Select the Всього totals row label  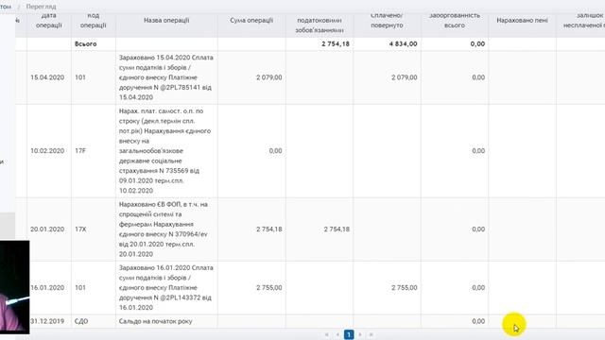click(86, 44)
